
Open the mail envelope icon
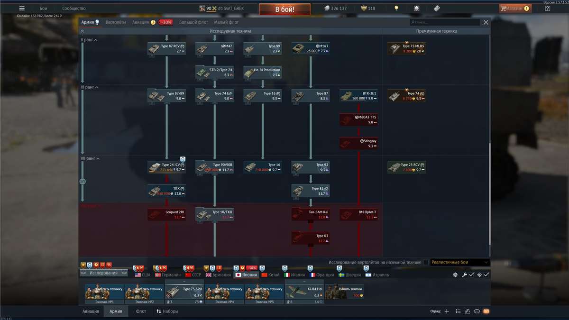coord(486,311)
